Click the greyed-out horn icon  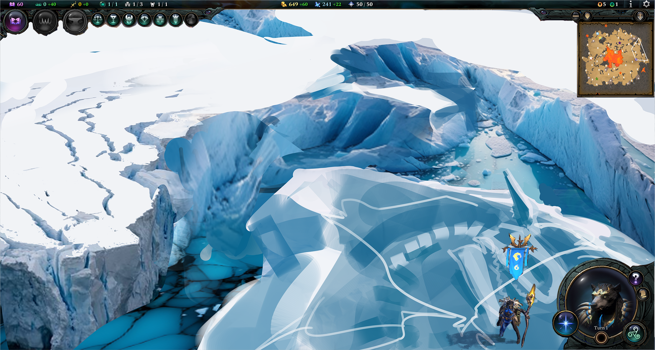click(191, 19)
